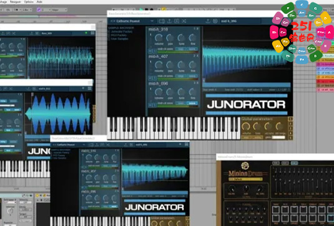Click upload arrow icon left of mid-h_096 name field
Viewport: 334px width, 226px height.
pyautogui.click(x=209, y=21)
